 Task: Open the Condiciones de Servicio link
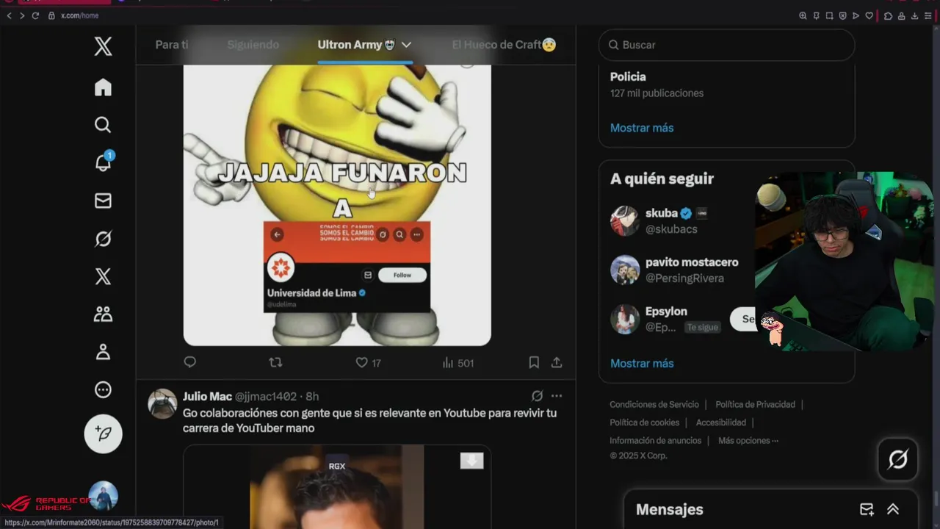point(654,405)
